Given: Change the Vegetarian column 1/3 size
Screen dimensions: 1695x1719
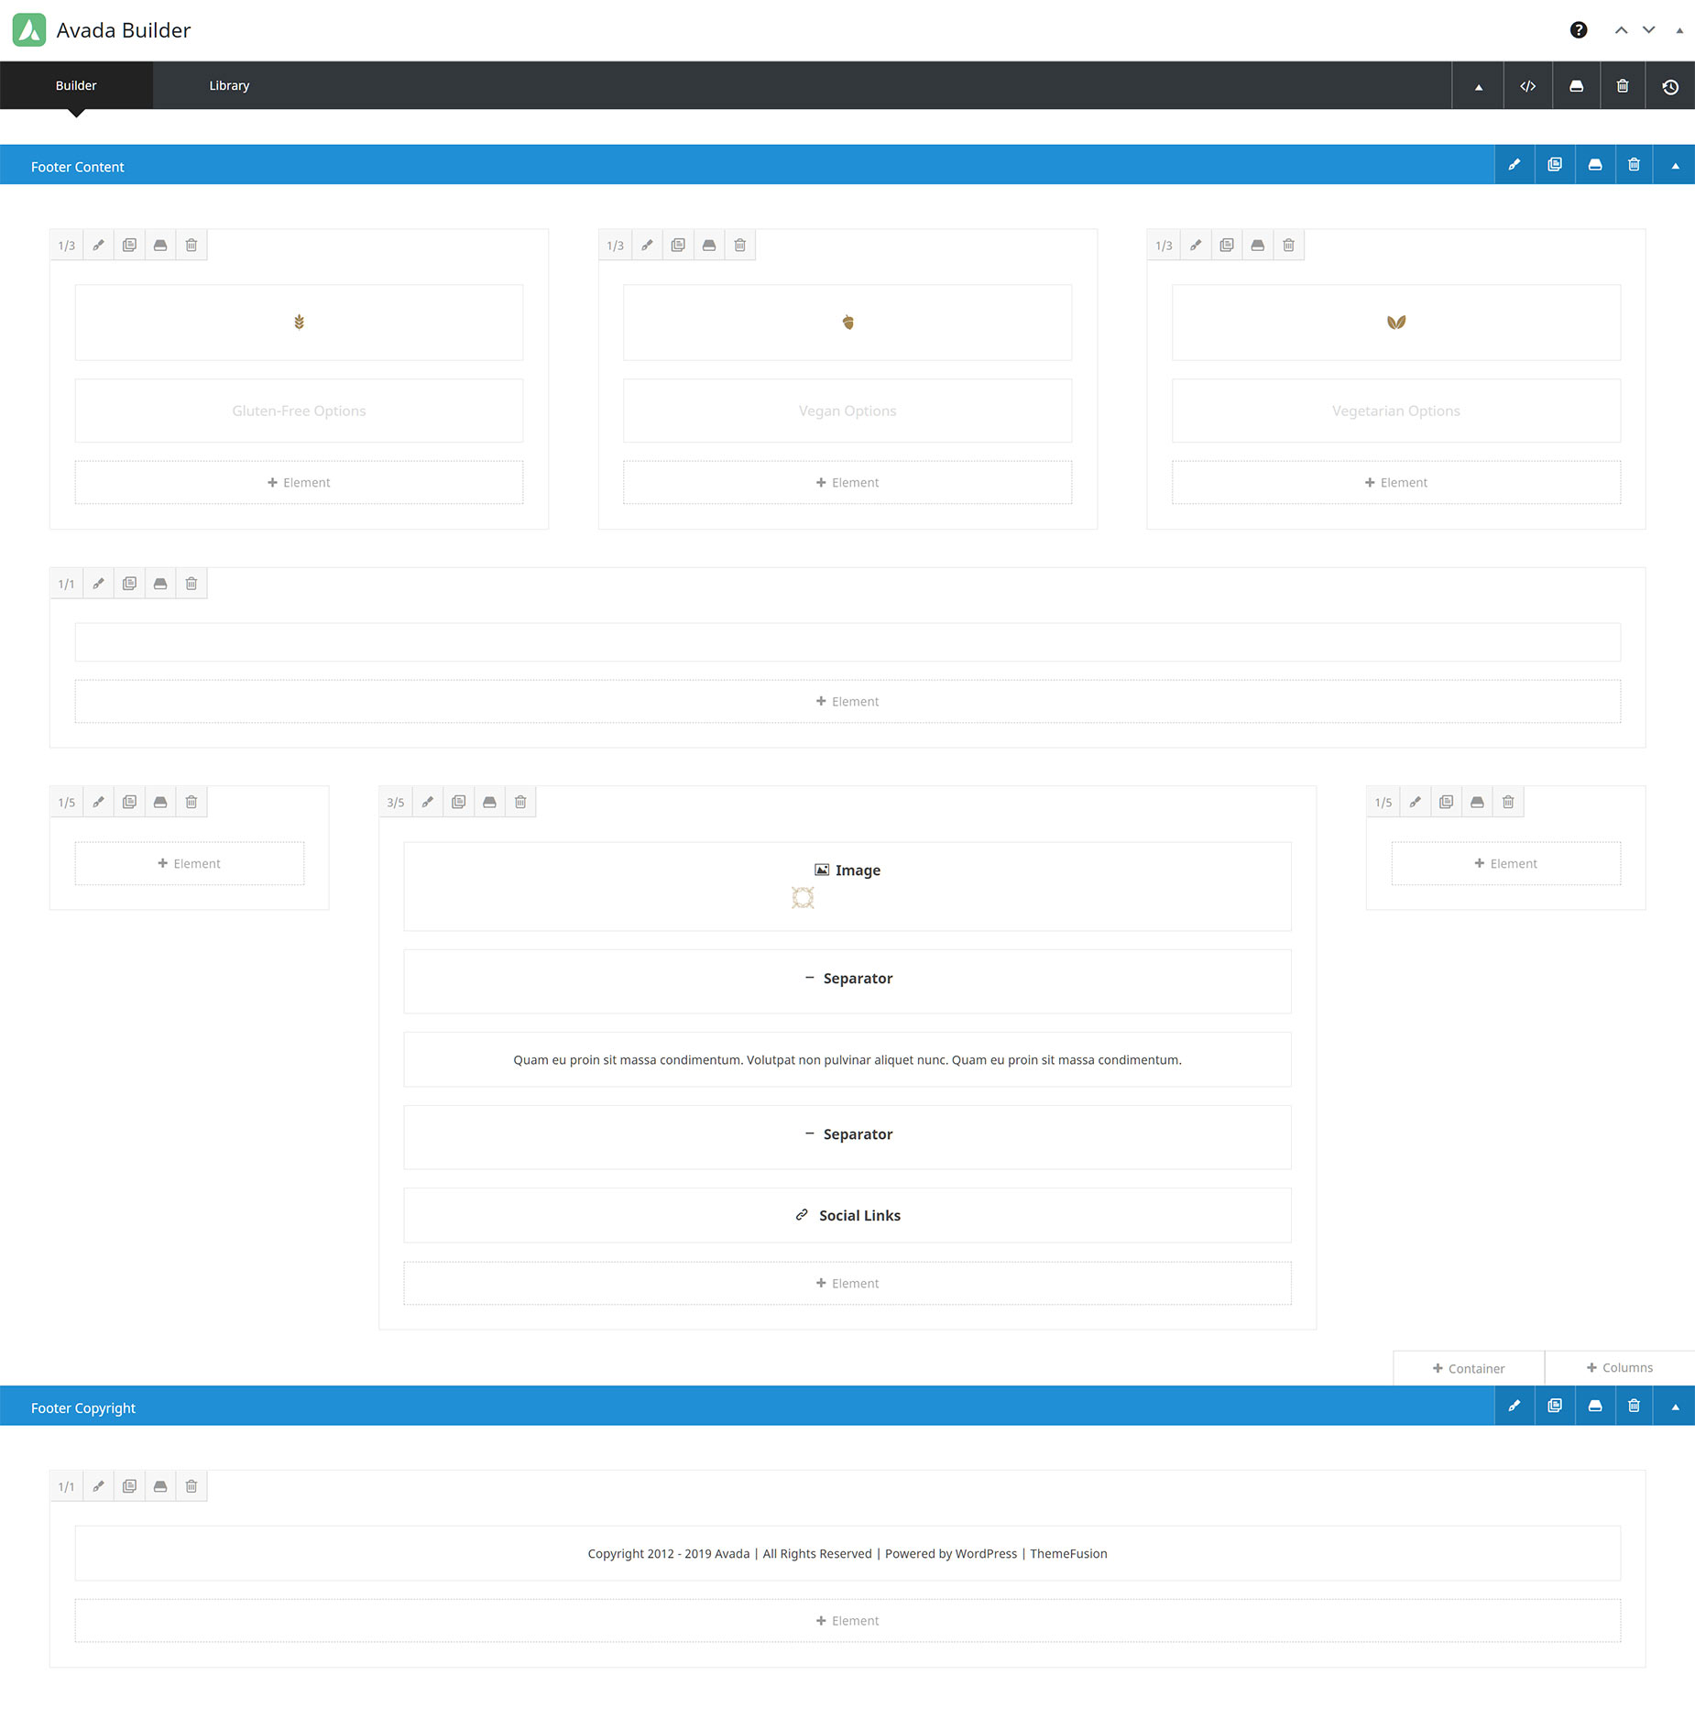Looking at the screenshot, I should [1164, 246].
